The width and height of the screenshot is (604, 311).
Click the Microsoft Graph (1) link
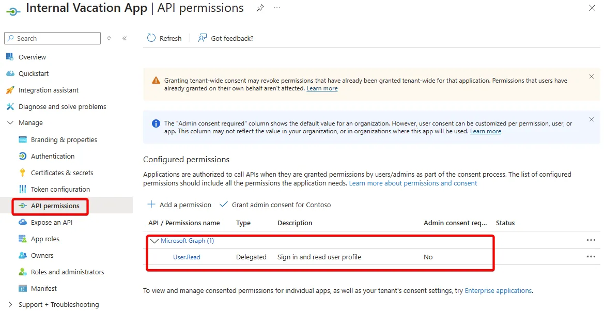187,240
